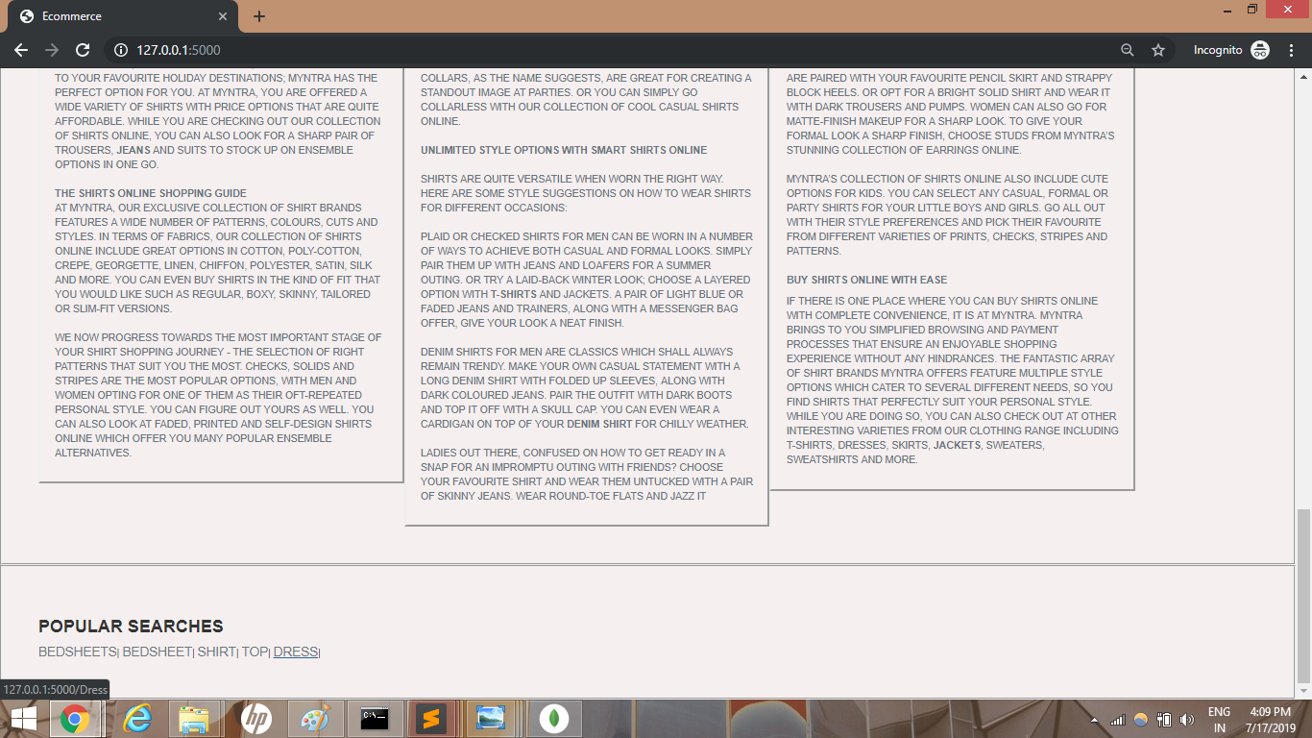Reload the current page
Screen dimensions: 1312x738
(x=83, y=50)
